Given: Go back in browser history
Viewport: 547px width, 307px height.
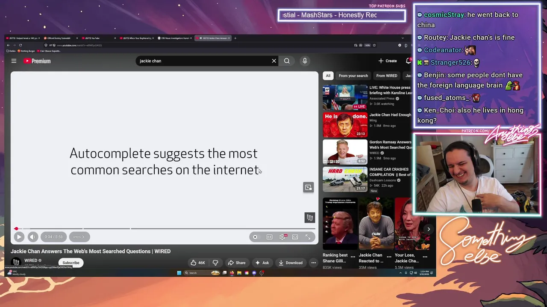Looking at the screenshot, I should coord(8,45).
